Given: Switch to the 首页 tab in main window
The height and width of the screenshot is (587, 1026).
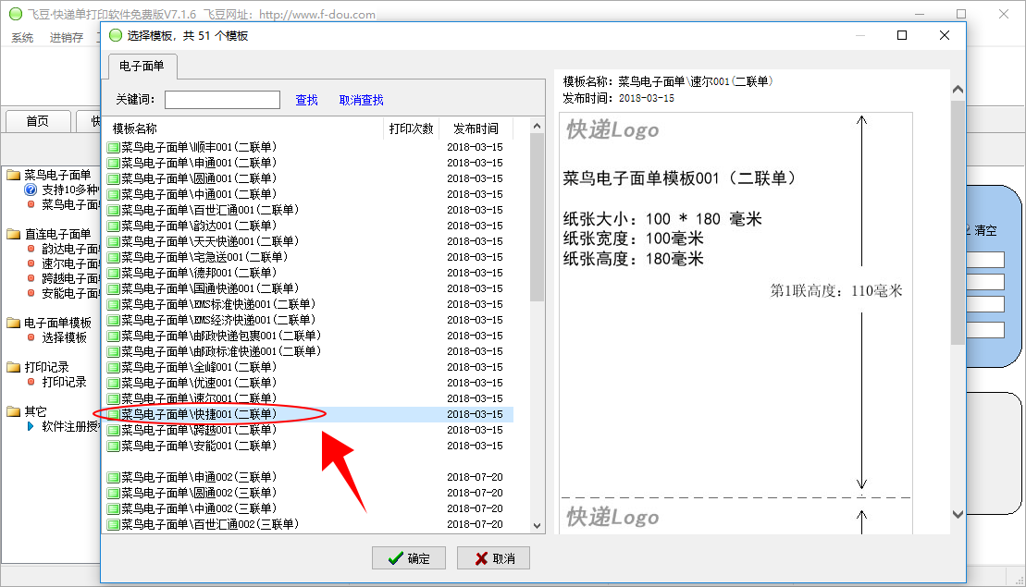Looking at the screenshot, I should point(38,121).
